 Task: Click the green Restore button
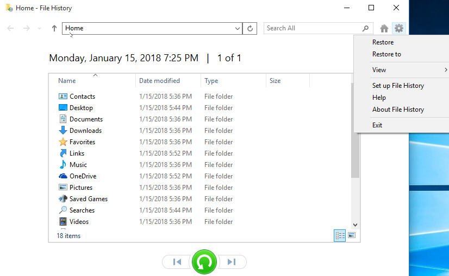pos(204,262)
